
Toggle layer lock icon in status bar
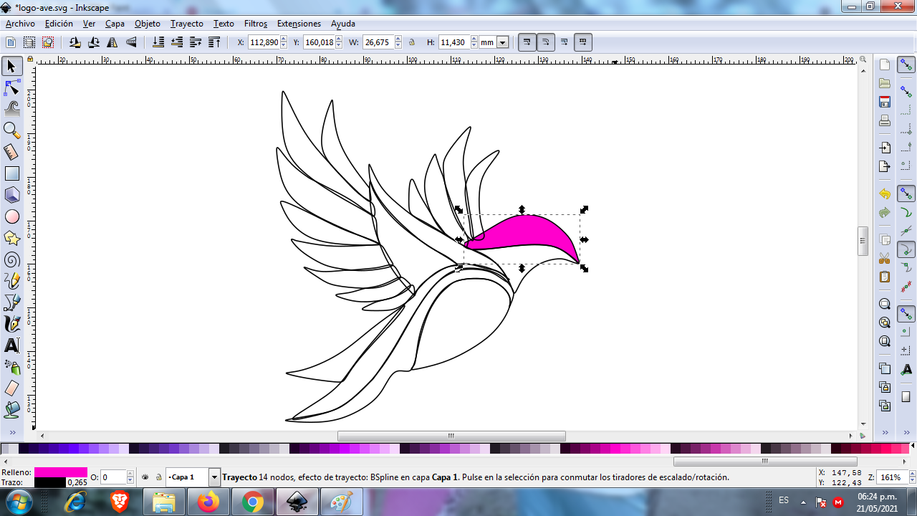pyautogui.click(x=158, y=477)
